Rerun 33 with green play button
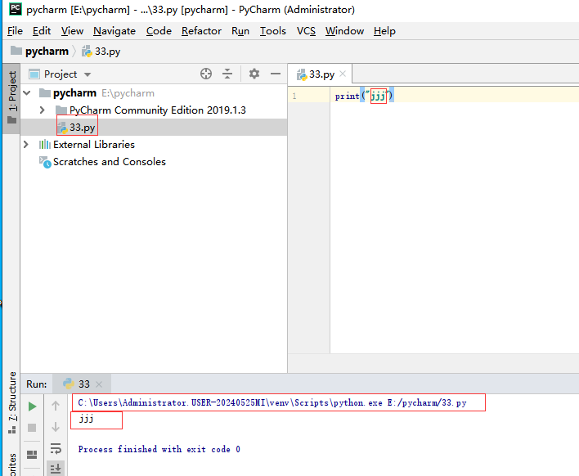This screenshot has height=476, width=579. (x=32, y=406)
